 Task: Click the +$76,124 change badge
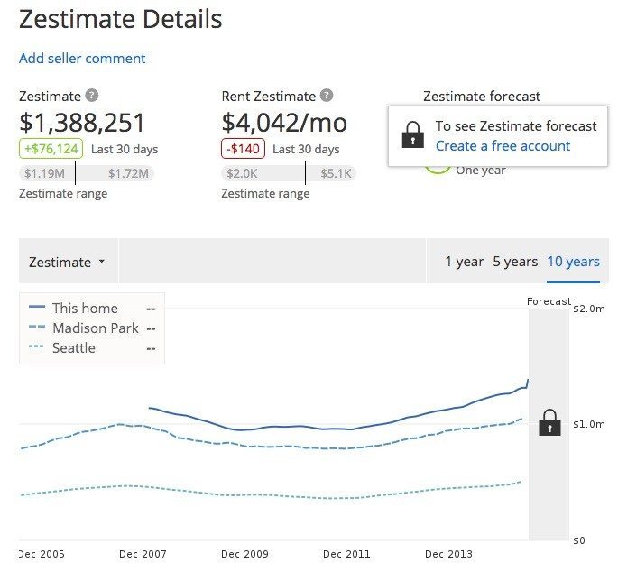(x=51, y=149)
